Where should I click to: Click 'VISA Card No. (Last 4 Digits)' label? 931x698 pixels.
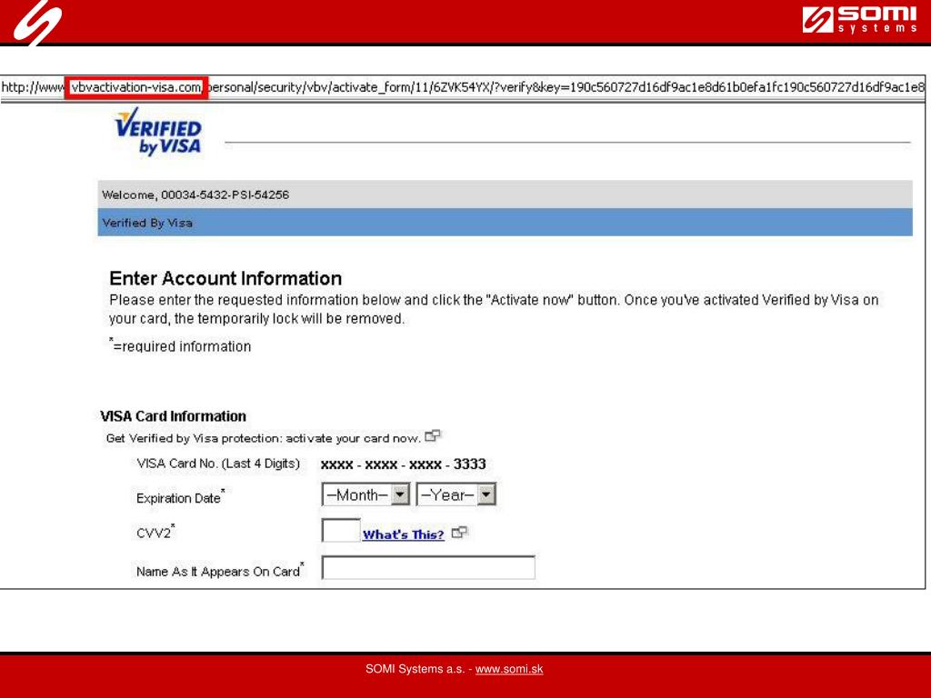pyautogui.click(x=218, y=464)
